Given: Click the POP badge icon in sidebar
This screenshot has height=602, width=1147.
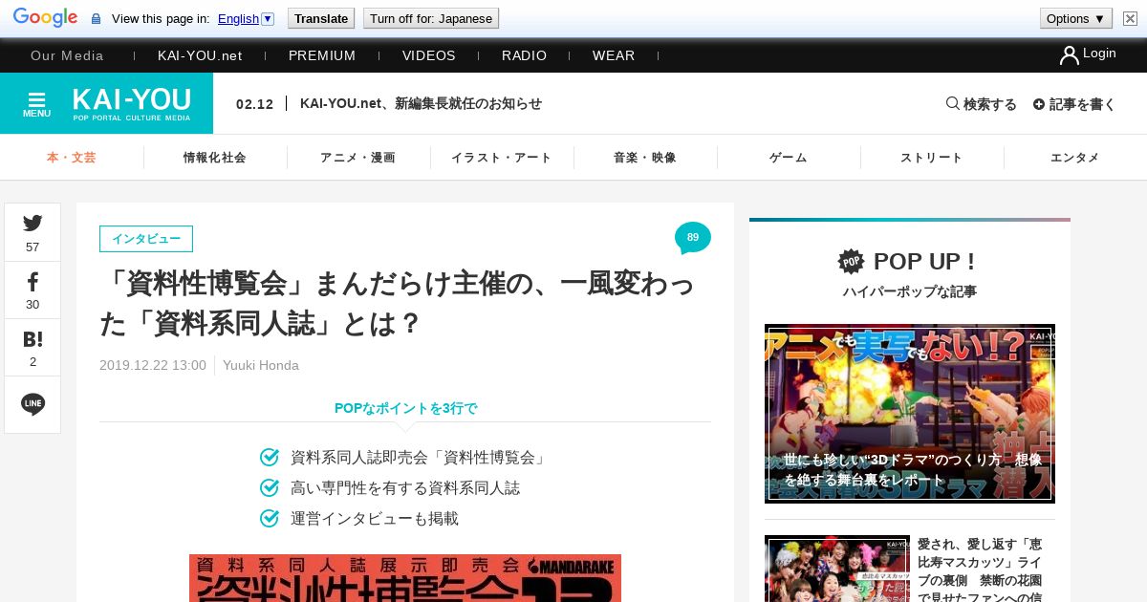Looking at the screenshot, I should 851,261.
